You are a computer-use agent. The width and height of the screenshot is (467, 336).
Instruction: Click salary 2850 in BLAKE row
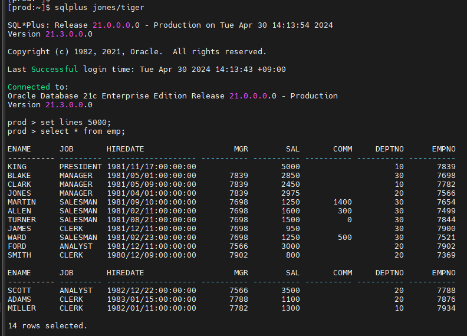click(x=290, y=176)
